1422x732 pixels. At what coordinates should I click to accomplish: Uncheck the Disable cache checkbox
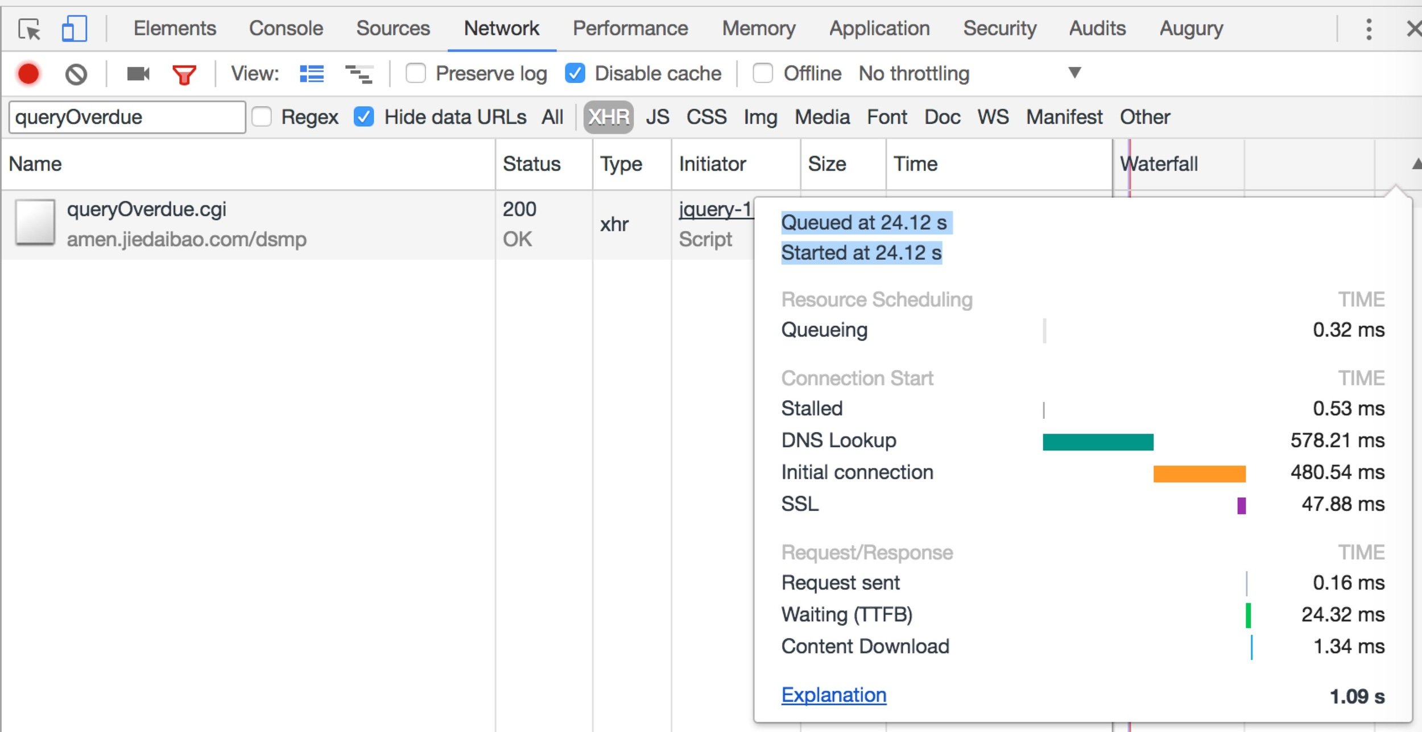575,73
